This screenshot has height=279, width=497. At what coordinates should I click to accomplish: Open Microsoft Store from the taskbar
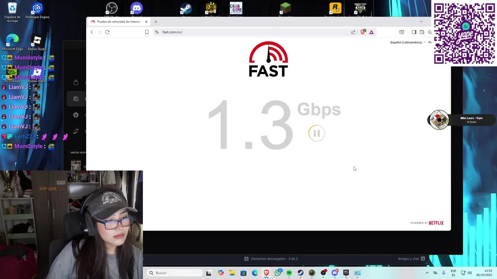[x=243, y=273]
